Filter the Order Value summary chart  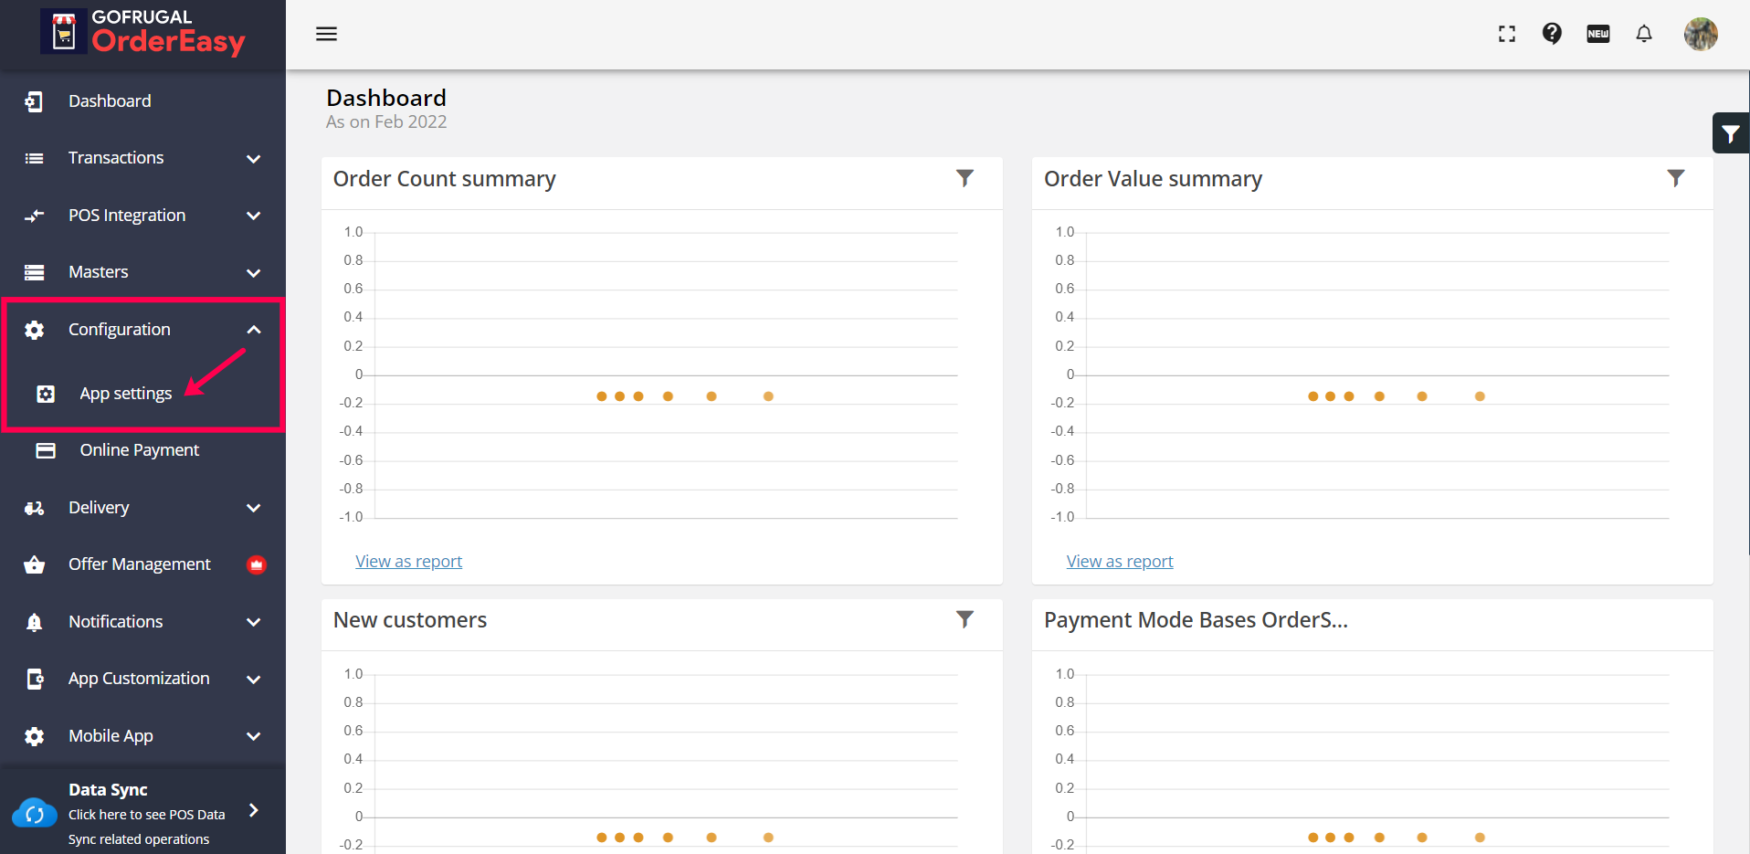pos(1675,178)
